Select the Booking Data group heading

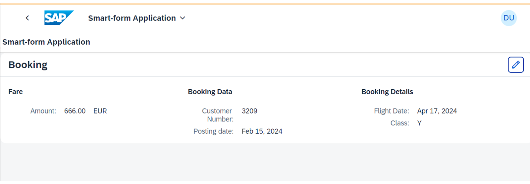pos(210,92)
